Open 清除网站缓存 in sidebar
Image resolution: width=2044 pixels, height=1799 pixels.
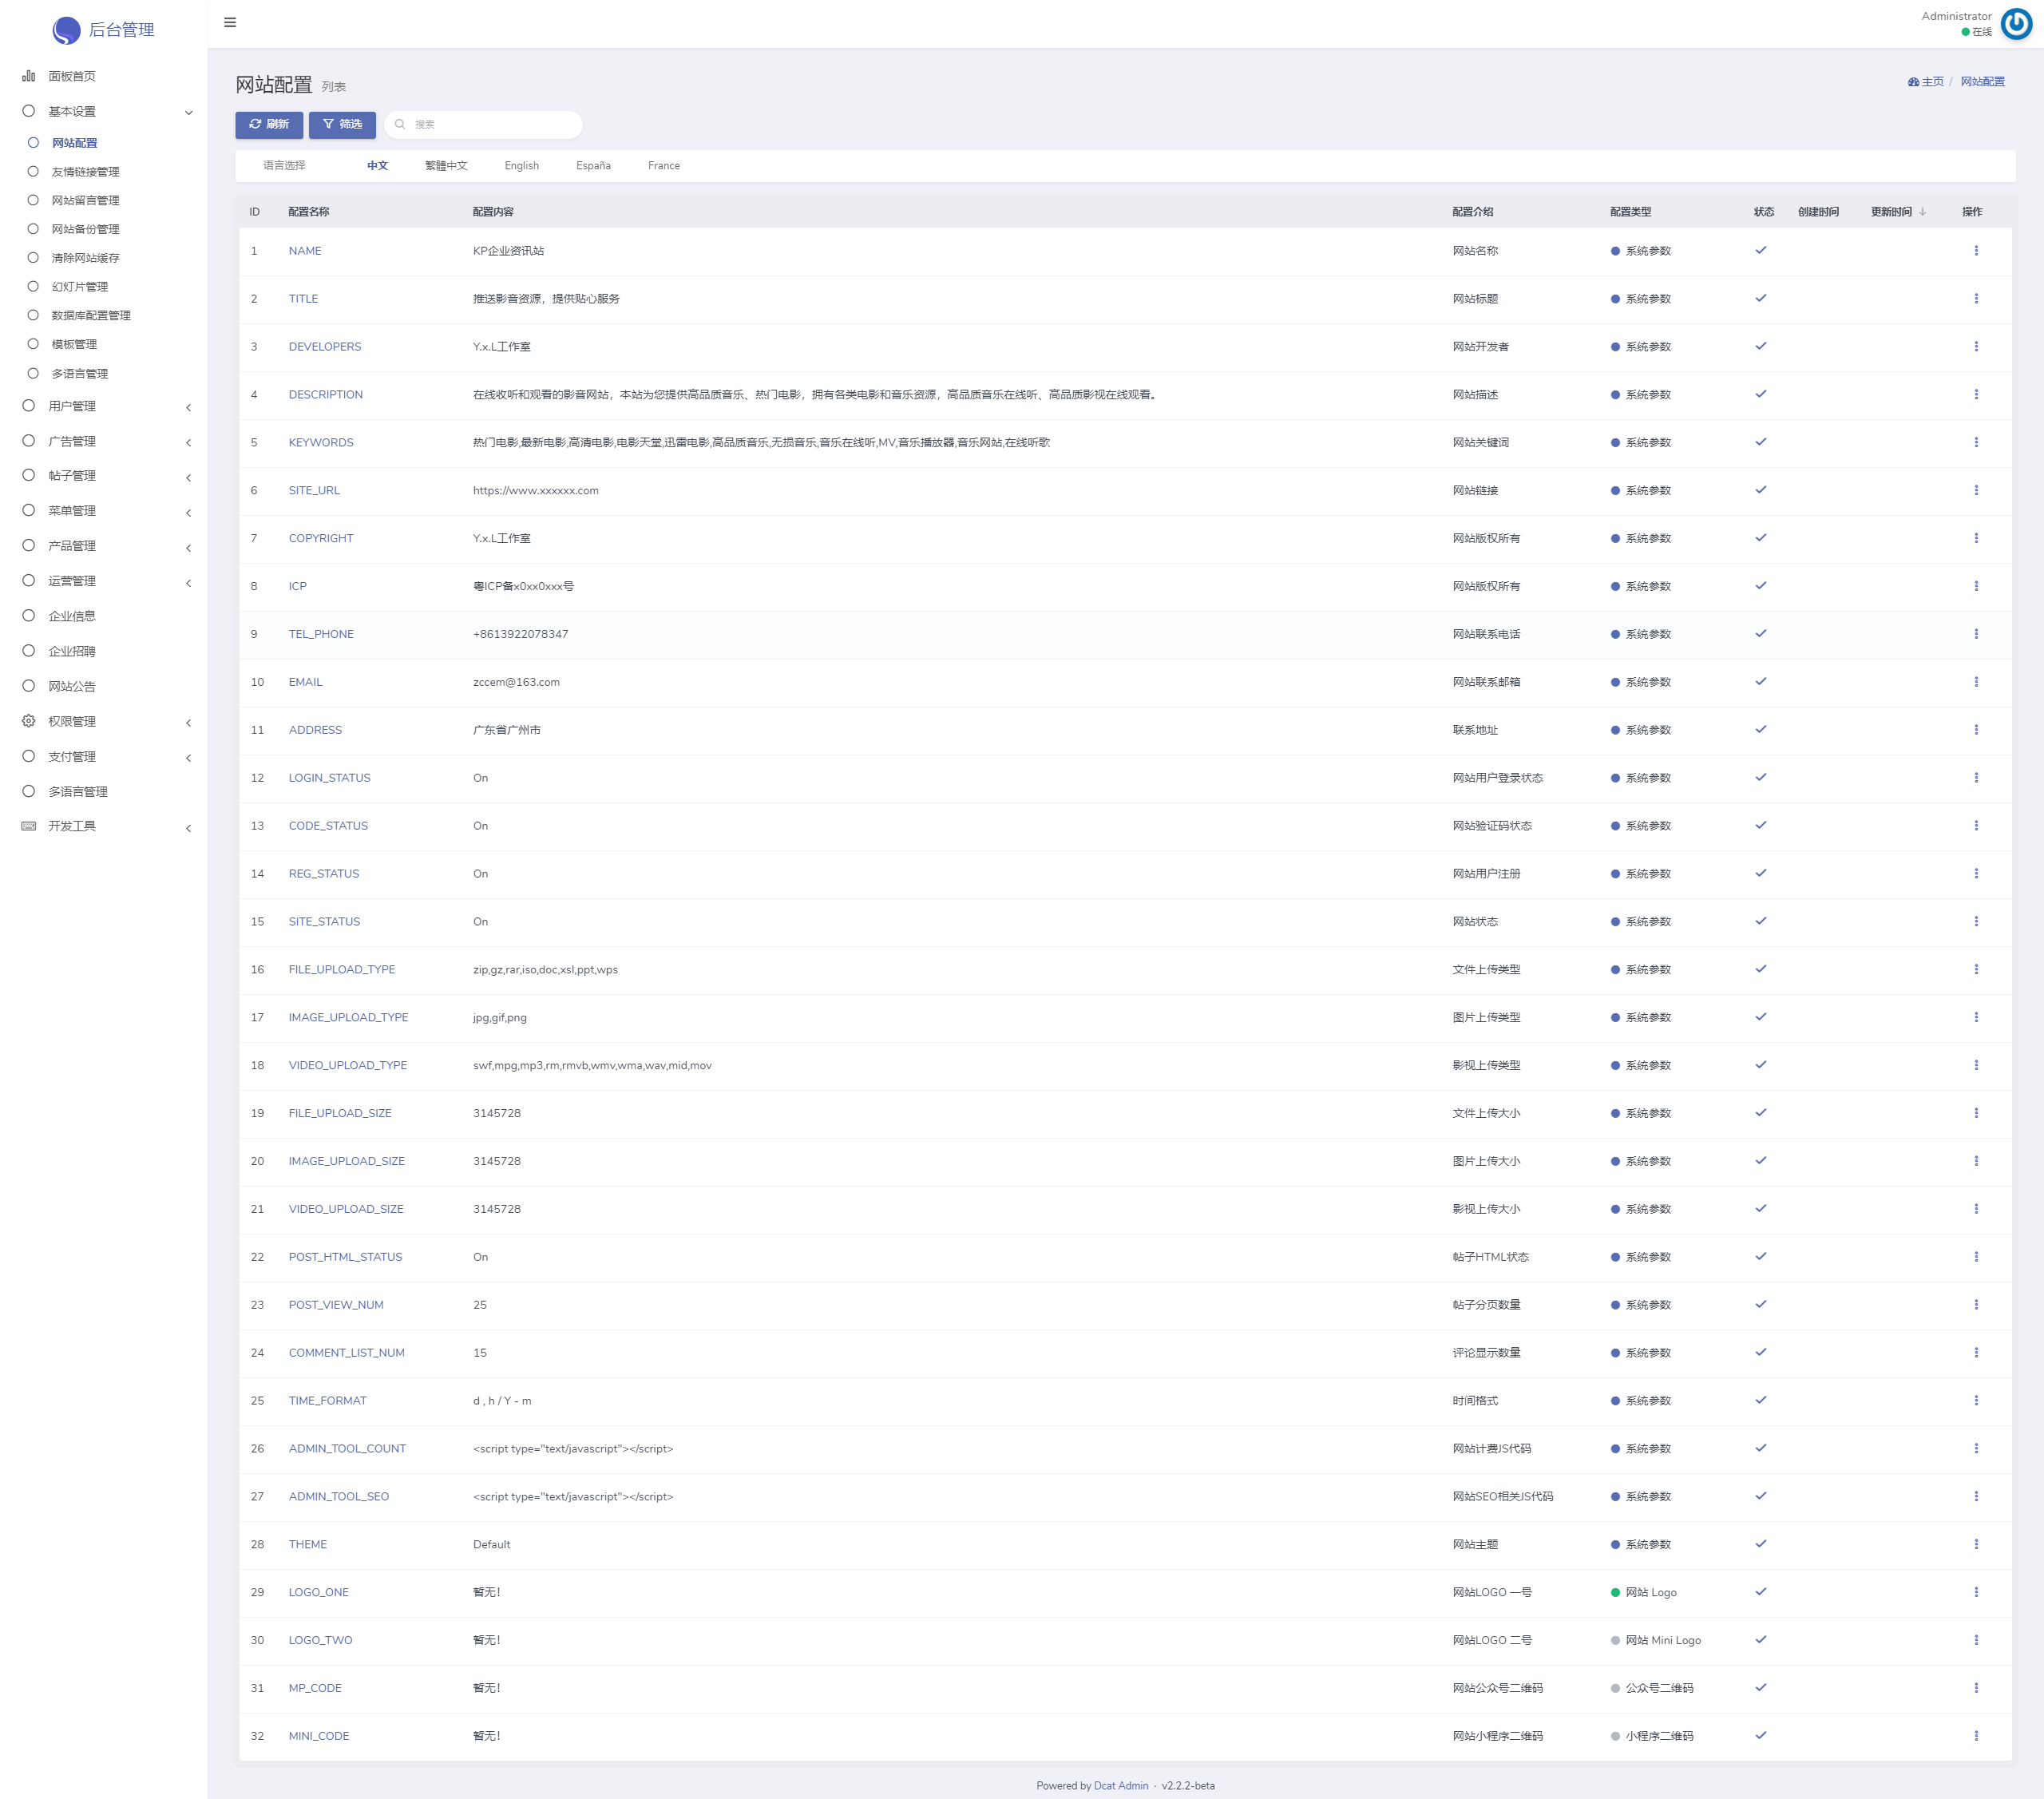(x=85, y=258)
